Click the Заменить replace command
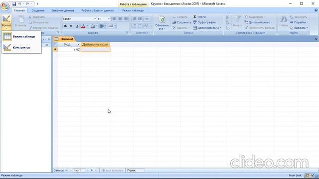The image size is (319, 179). tap(298, 17)
